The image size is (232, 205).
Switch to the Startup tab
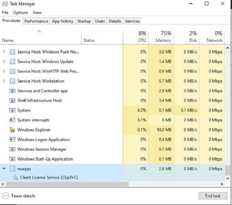pos(84,21)
